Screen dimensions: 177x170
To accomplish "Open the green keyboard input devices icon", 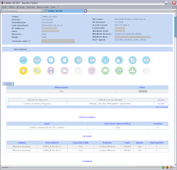I will click(119, 71).
